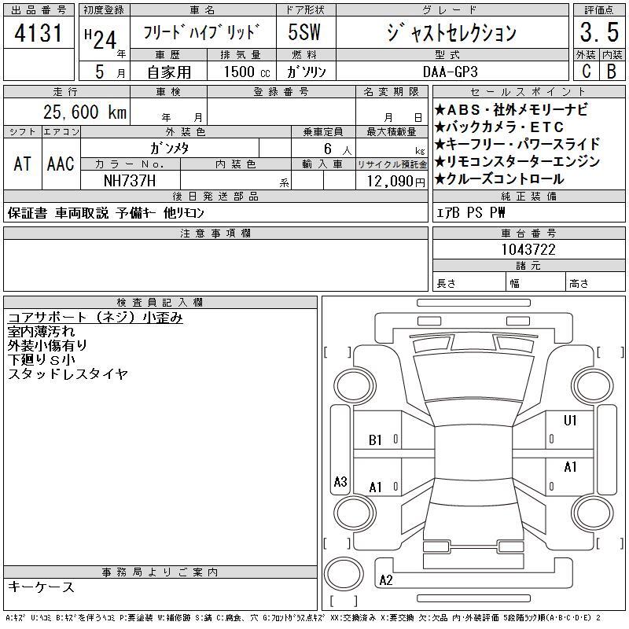
Task: Click the sales point ABS・社外メモリーナビ
Action: [x=511, y=109]
